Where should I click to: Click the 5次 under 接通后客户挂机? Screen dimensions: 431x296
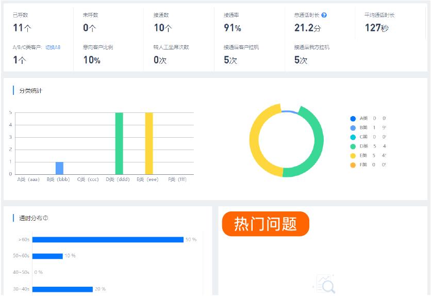pyautogui.click(x=230, y=60)
